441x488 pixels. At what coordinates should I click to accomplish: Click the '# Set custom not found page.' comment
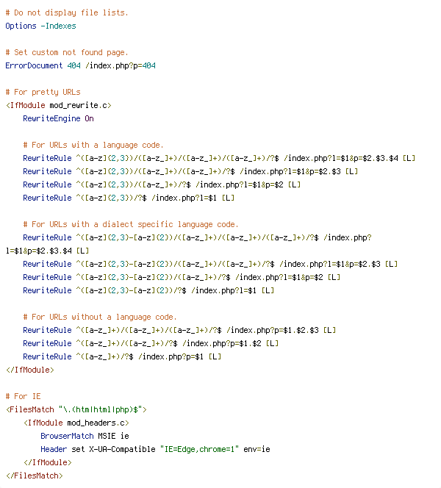pyautogui.click(x=67, y=52)
